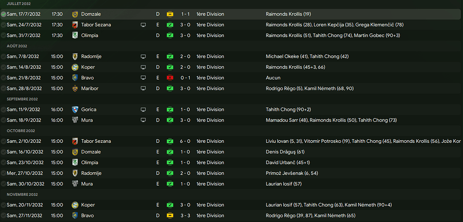This screenshot has height=222, width=463.
Task: Click the red loss icon on the 21/8 Bravo row
Action: click(170, 78)
